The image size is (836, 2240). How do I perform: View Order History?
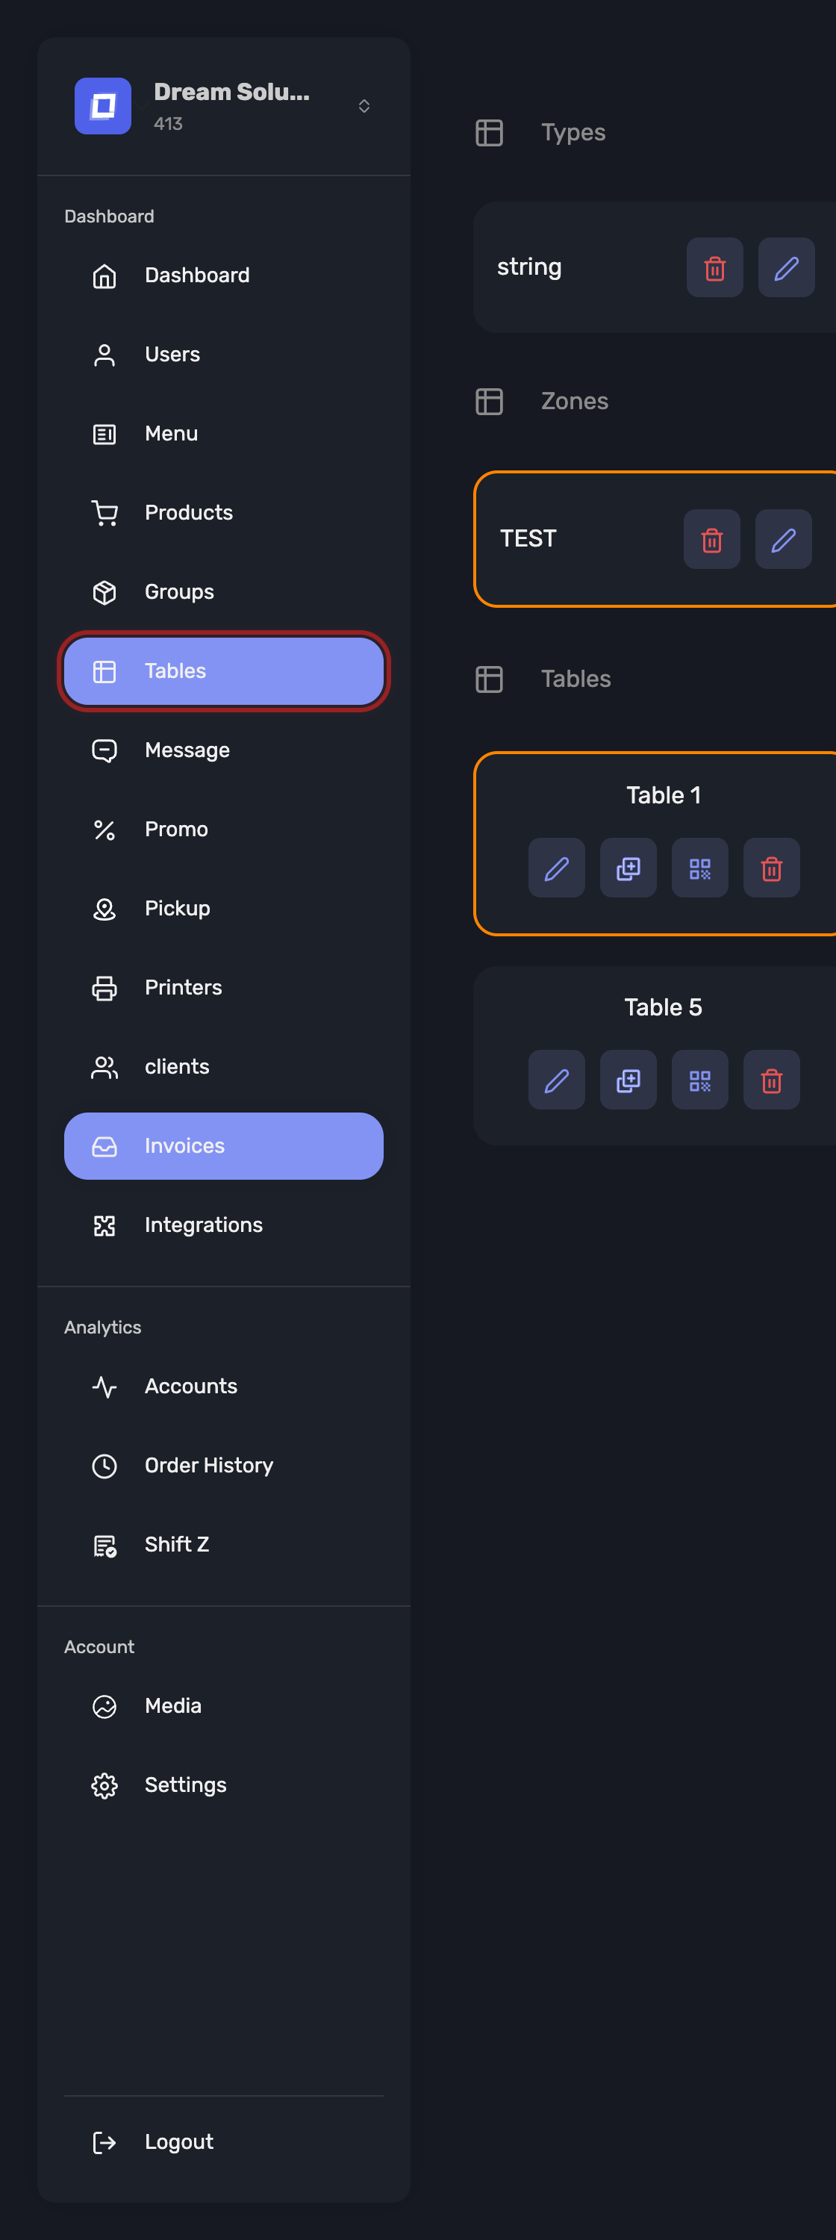tap(223, 1466)
